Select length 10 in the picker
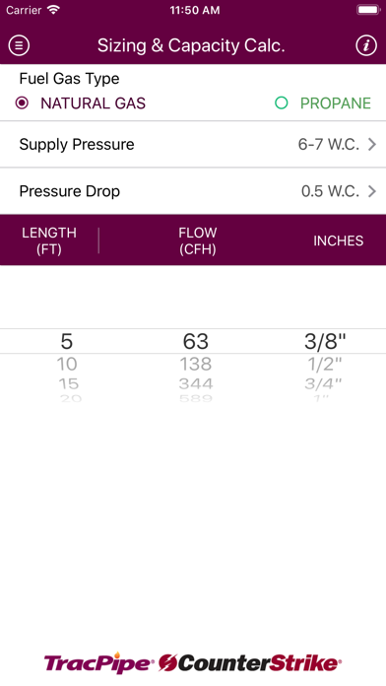This screenshot has height=686, width=386. coord(67,364)
